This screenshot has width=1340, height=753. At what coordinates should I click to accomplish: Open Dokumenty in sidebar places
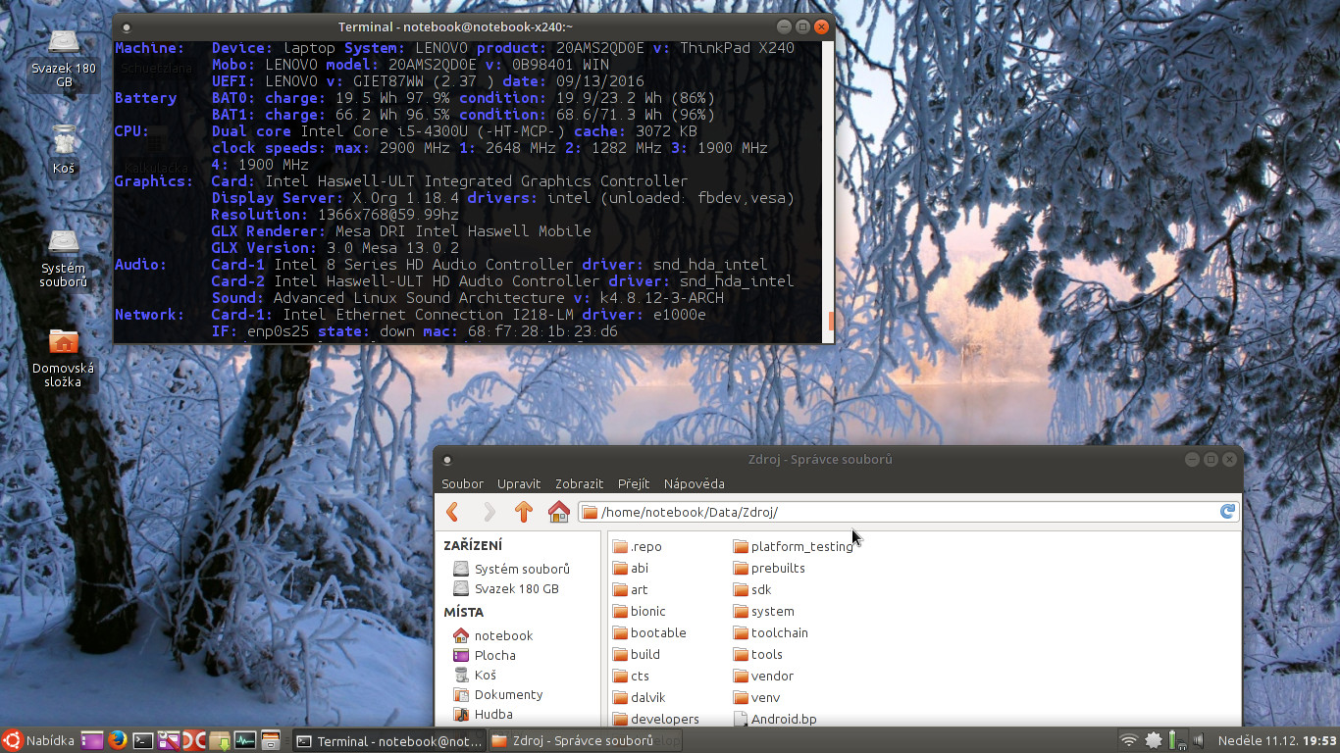click(498, 694)
